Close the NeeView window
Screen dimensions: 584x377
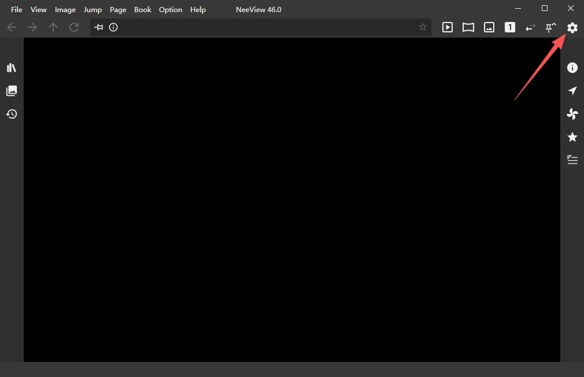(571, 8)
